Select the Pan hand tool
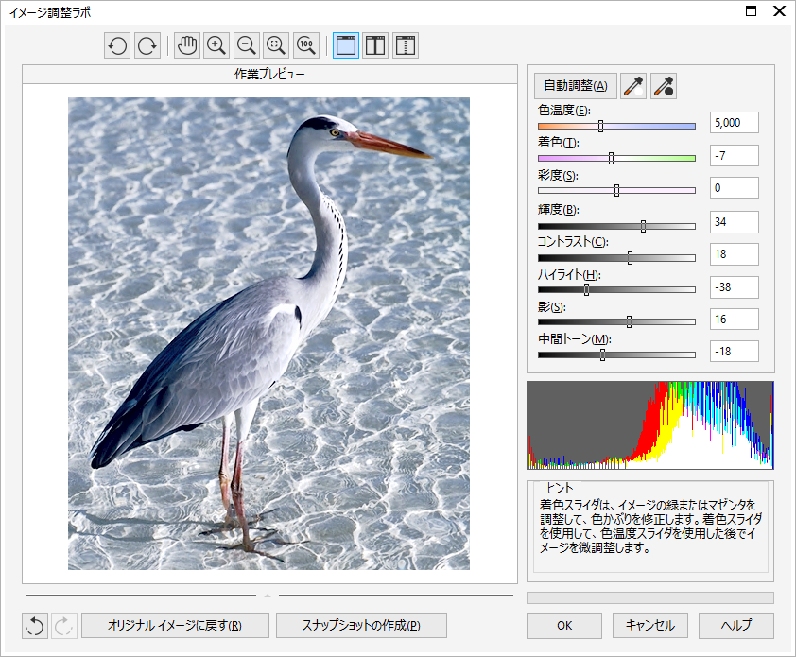The image size is (796, 657). point(187,45)
